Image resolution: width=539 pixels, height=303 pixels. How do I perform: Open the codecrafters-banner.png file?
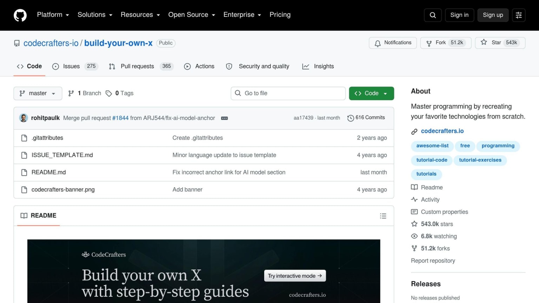tap(63, 190)
